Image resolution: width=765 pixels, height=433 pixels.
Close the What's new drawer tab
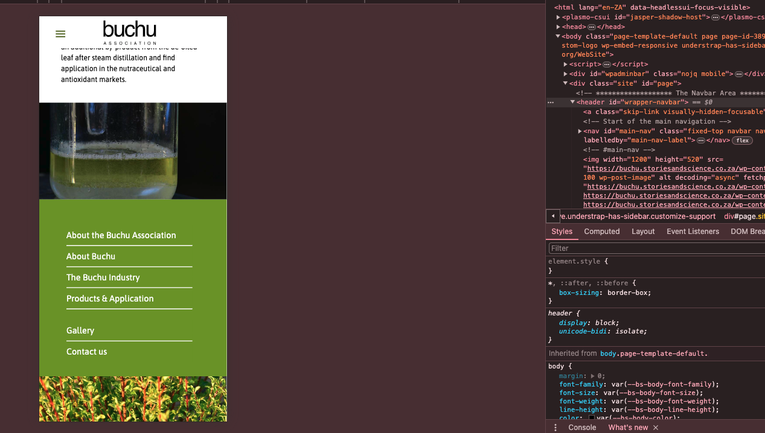[x=655, y=428]
